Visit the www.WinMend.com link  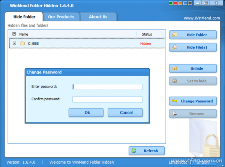point(202,18)
